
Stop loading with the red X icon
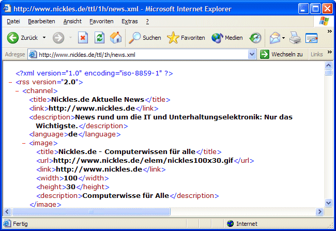point(83,38)
